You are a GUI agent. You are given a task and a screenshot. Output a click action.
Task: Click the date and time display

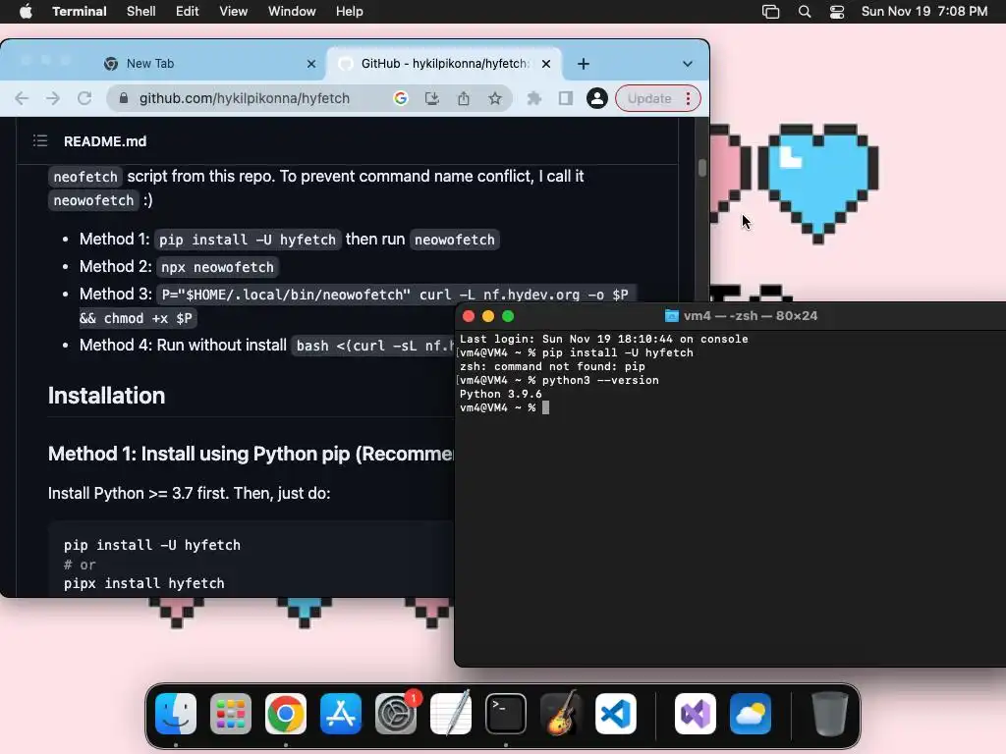[924, 12]
